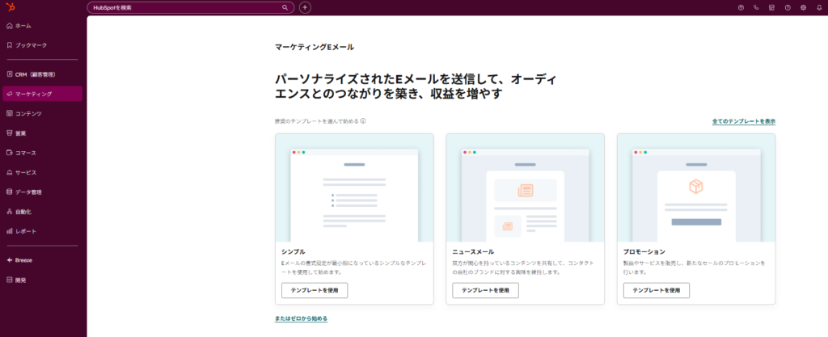Click the info icon beside recommended templates text
Screen dimensions: 828x337
pyautogui.click(x=363, y=120)
